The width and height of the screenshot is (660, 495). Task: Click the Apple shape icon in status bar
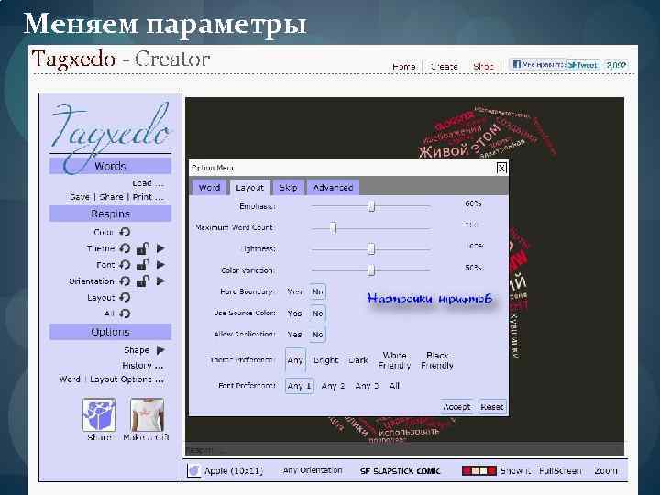[x=193, y=470]
